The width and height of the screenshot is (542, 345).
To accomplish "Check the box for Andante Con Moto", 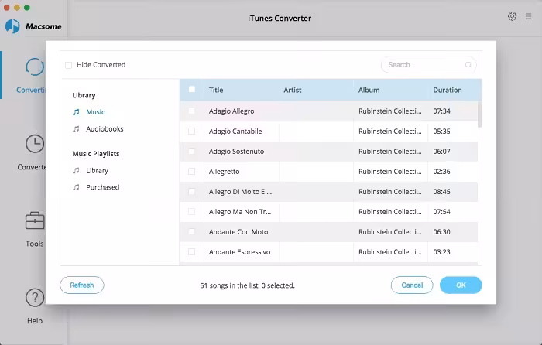I will 191,232.
